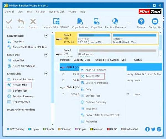166x139 pixels.
Task: Open the Facebook social icon
Action: pos(147,129)
